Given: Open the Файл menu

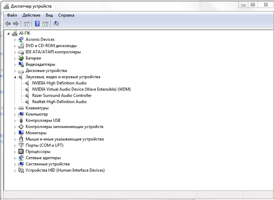Looking at the screenshot, I should (x=12, y=15).
